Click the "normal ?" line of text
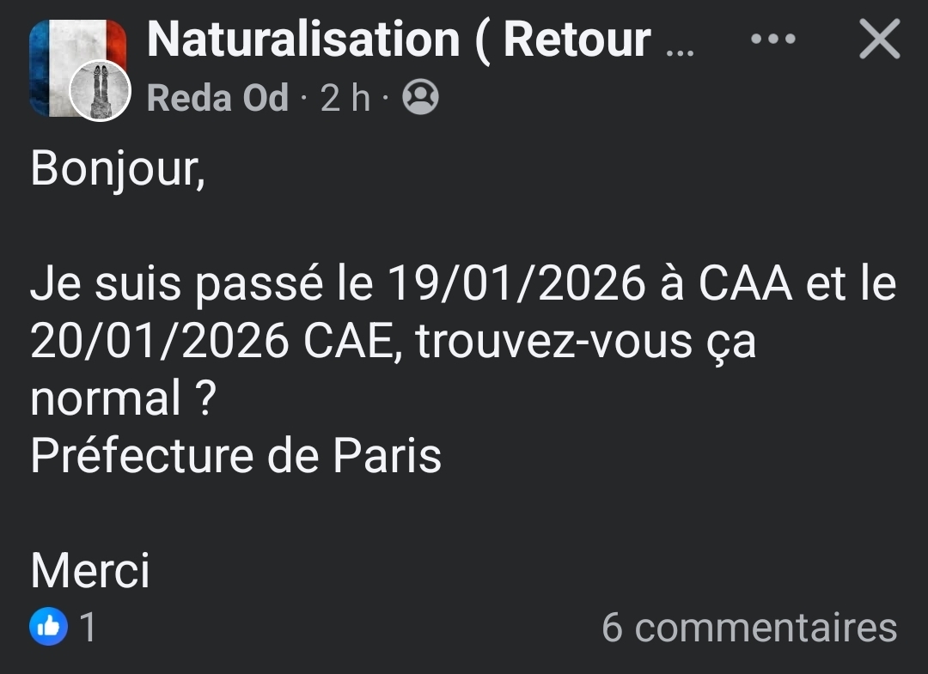The image size is (928, 674). tap(121, 398)
